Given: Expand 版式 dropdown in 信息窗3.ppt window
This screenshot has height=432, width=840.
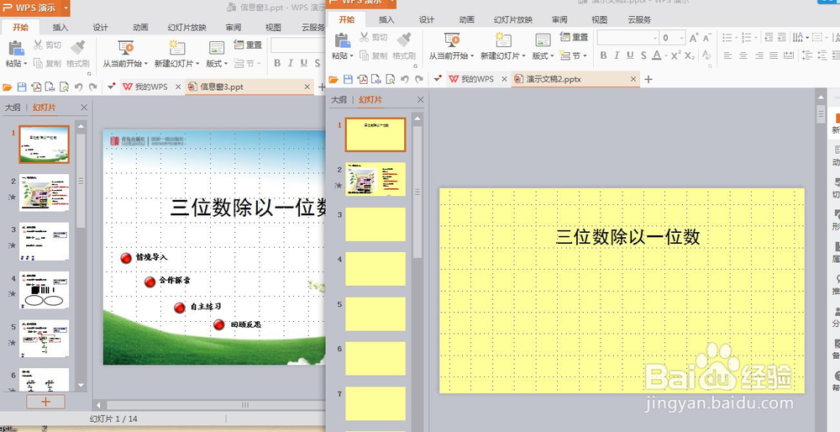Looking at the screenshot, I should coord(225,63).
